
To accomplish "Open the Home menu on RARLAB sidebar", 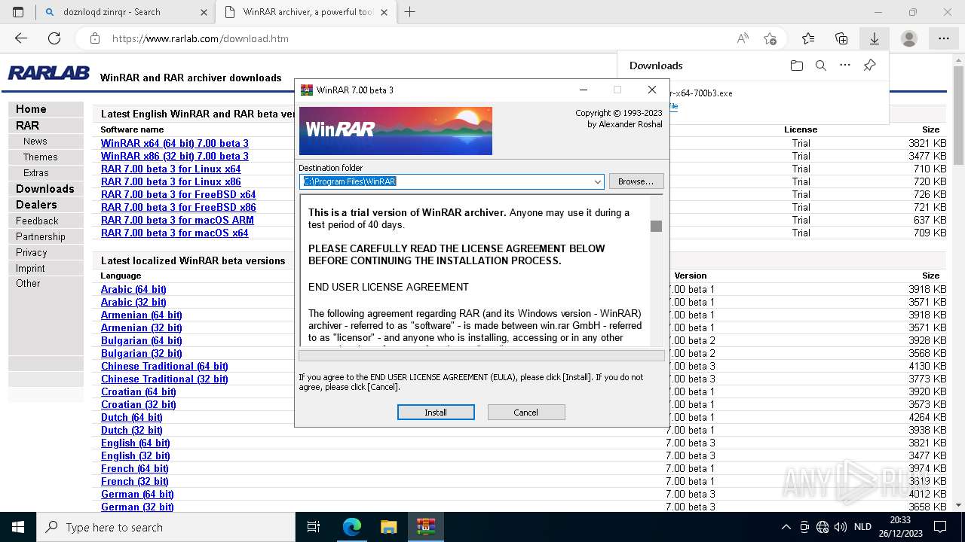I will (x=31, y=109).
